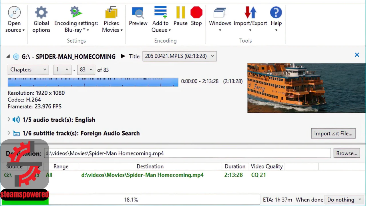366x206 pixels.
Task: Open end chapter dropdown showing 83
Action: tap(86, 70)
